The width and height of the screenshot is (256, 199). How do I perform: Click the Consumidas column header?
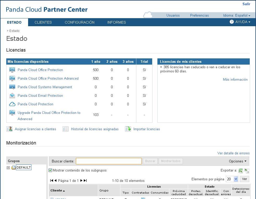click(159, 193)
